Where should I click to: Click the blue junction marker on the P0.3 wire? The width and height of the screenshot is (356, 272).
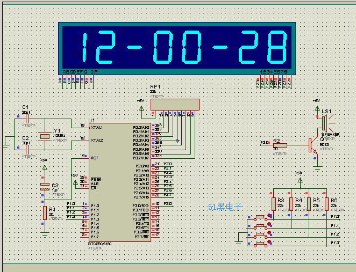(177, 141)
